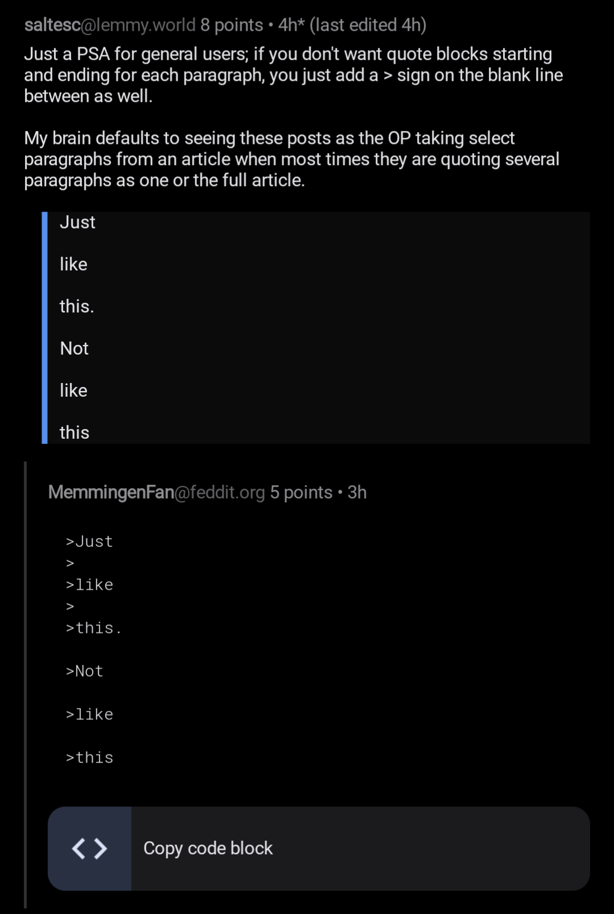
Task: Open MemmingenFan user profile
Action: point(111,492)
